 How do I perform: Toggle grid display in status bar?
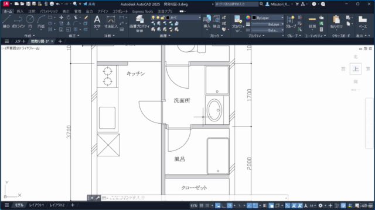202,205
